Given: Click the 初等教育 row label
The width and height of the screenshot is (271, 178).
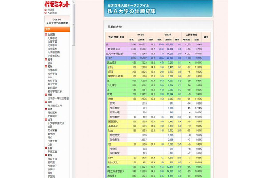Looking at the screenshot, I should tap(115, 117).
